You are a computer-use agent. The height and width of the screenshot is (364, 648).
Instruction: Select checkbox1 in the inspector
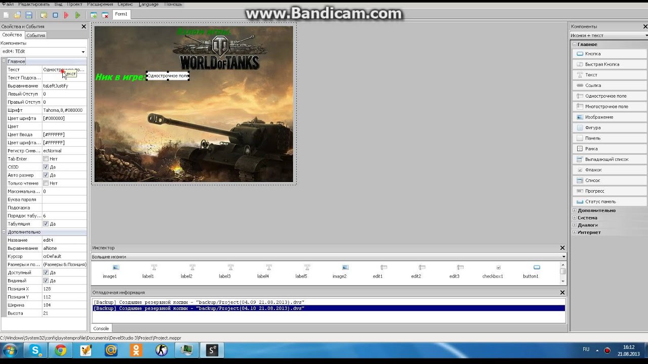(493, 271)
